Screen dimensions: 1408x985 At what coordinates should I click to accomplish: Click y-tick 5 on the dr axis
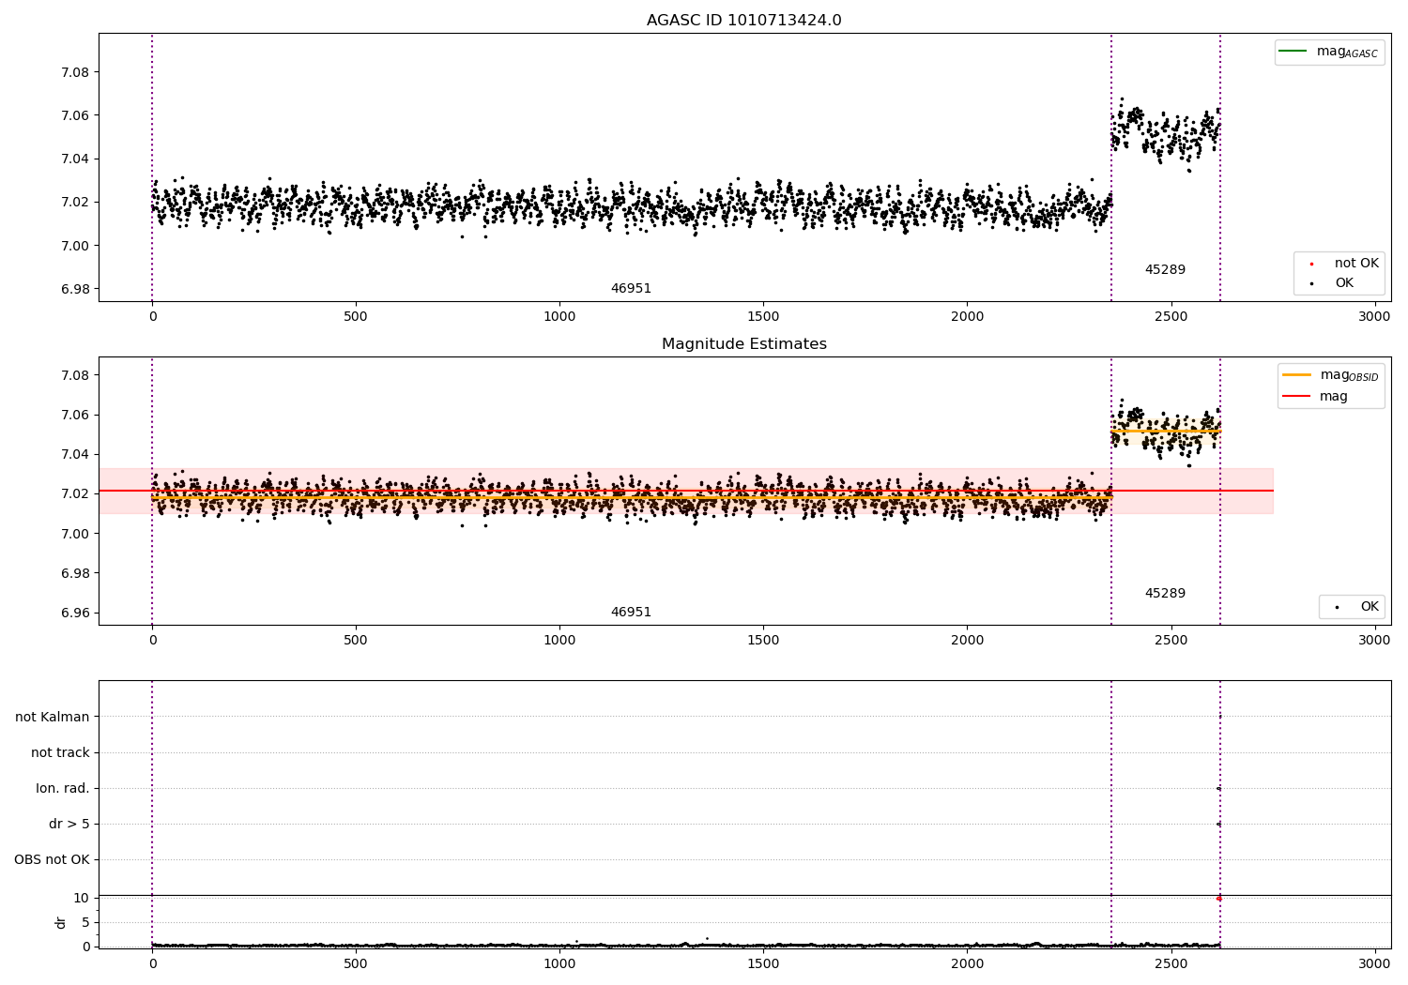[85, 922]
